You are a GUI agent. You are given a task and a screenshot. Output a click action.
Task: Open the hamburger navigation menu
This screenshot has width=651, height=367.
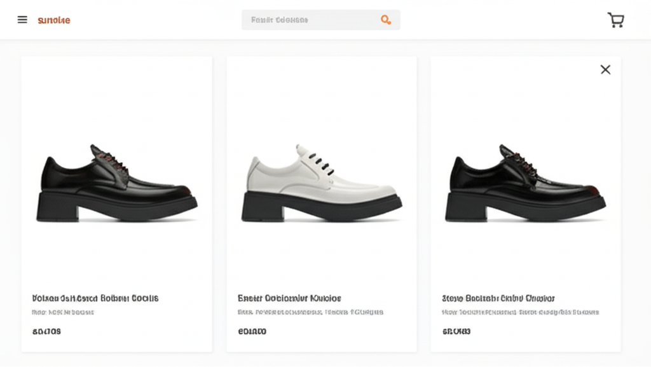(x=22, y=19)
